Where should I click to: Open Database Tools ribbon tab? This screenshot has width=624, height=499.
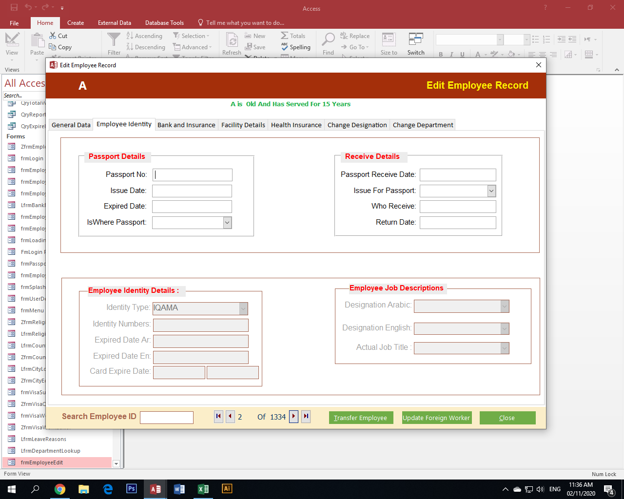tap(164, 23)
